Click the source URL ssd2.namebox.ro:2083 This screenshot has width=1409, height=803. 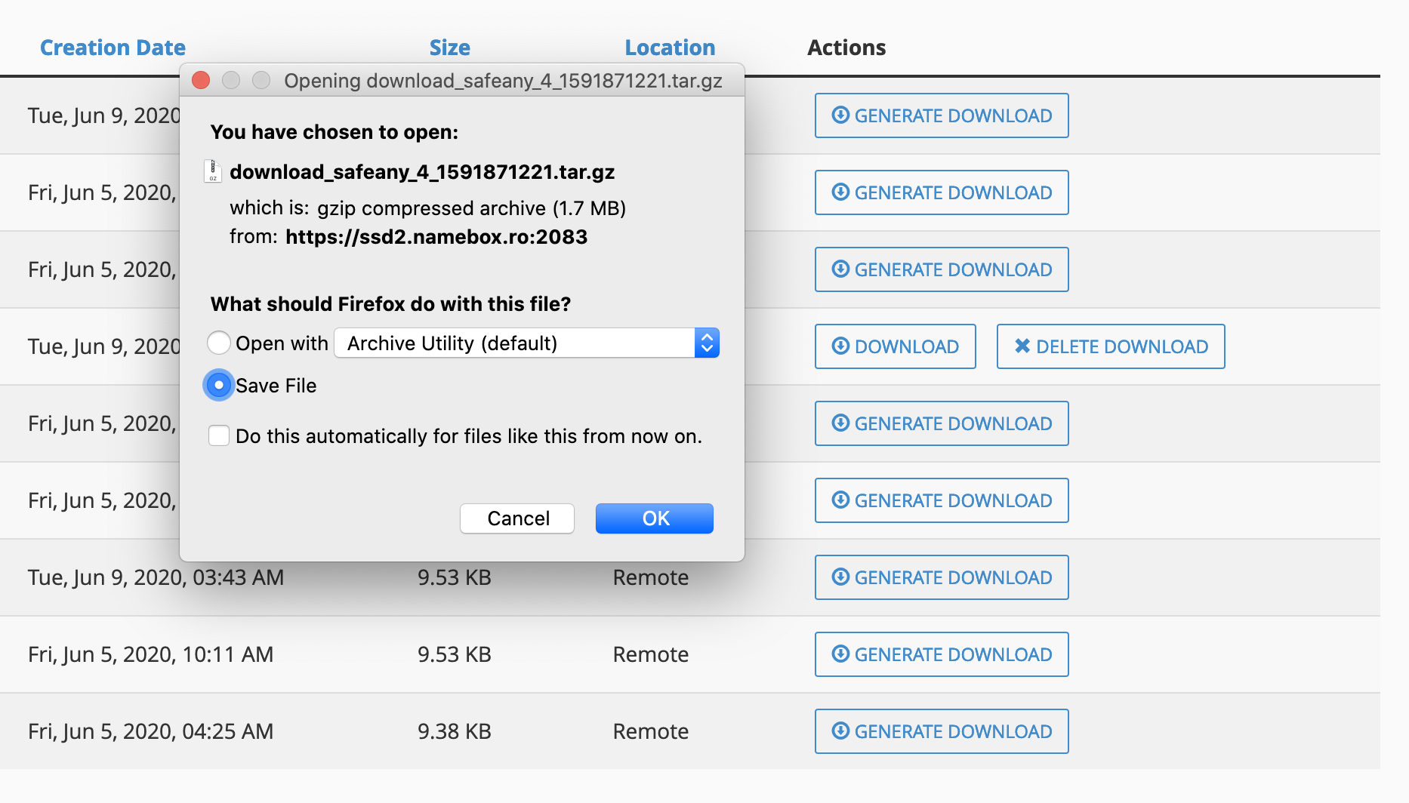pos(436,237)
